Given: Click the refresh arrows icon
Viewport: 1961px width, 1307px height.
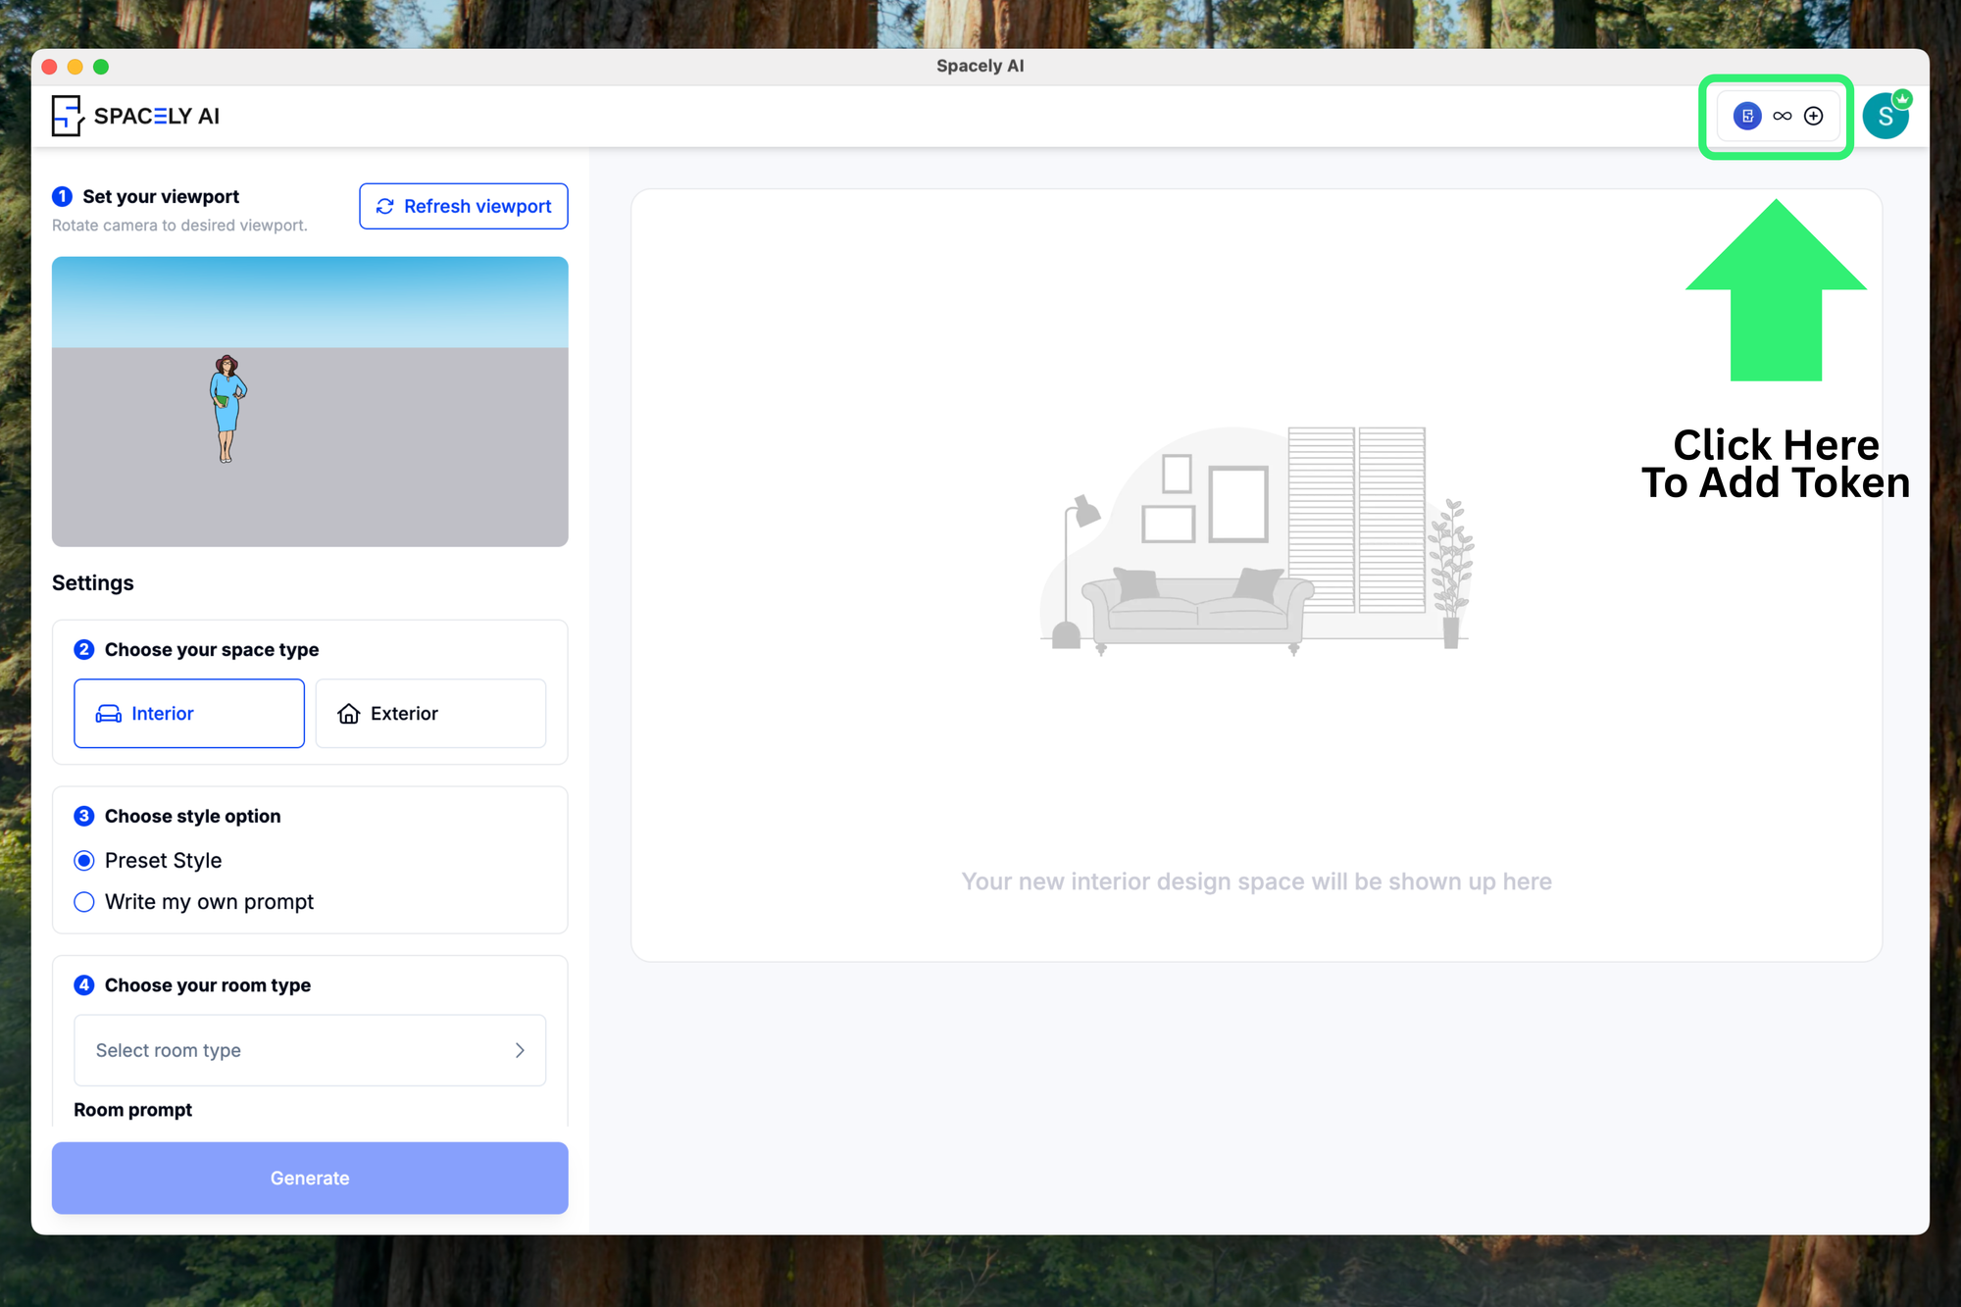Looking at the screenshot, I should click(385, 206).
